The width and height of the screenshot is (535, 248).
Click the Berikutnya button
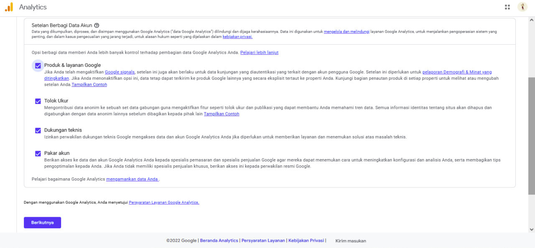pyautogui.click(x=42, y=223)
